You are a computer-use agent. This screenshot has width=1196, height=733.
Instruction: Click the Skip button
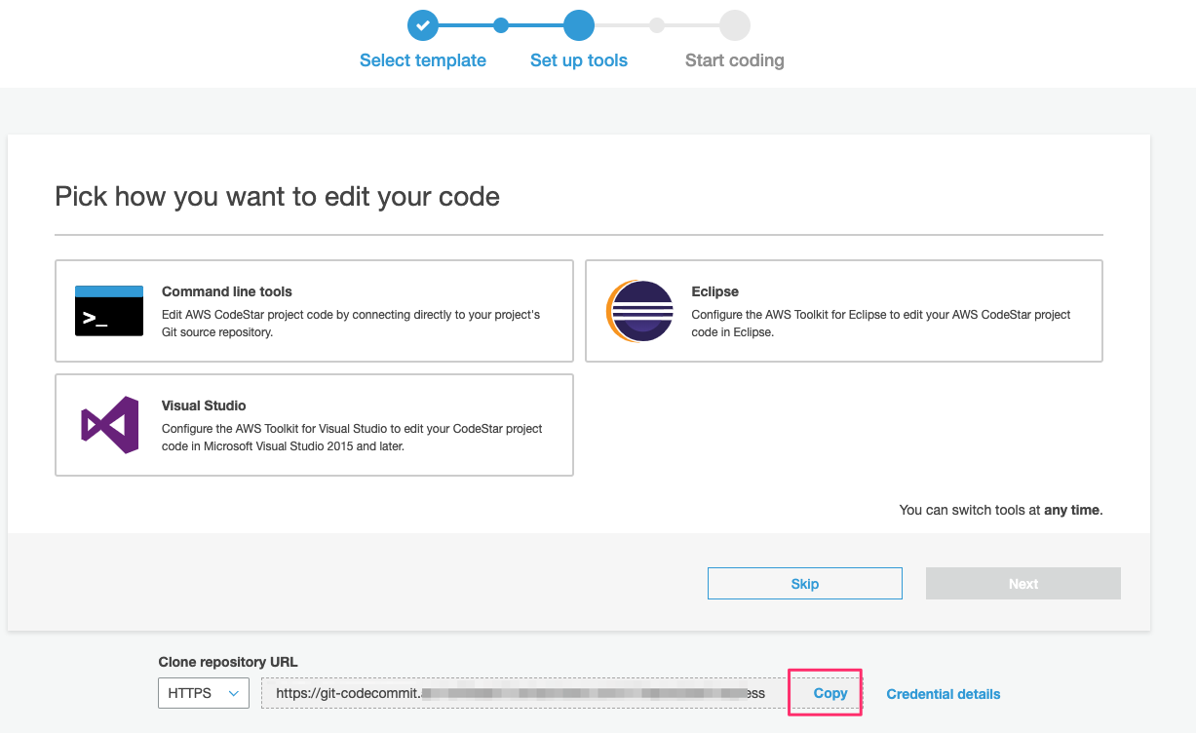pyautogui.click(x=805, y=584)
